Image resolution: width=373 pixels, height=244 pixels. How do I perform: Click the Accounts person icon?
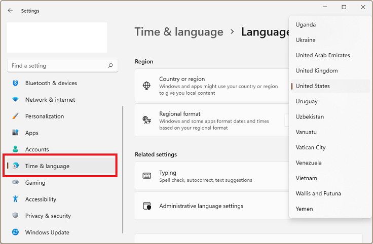[16, 149]
